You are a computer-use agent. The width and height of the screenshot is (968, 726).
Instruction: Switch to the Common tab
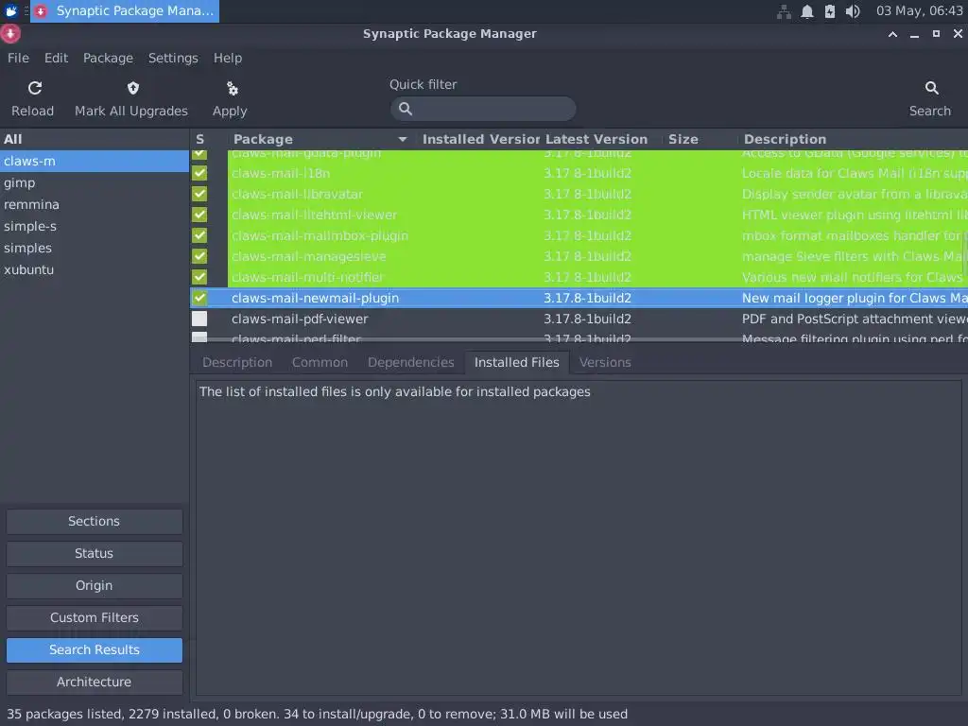[x=320, y=362]
